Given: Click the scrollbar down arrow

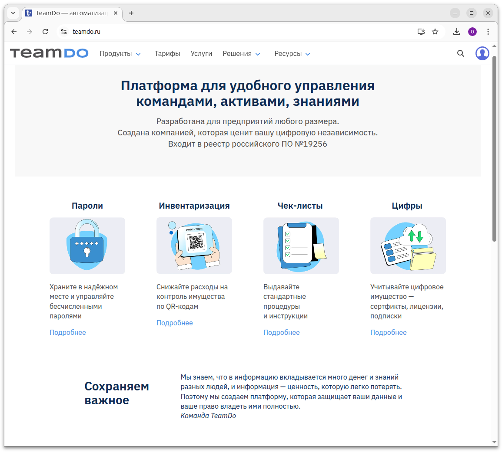Looking at the screenshot, I should coord(494,442).
